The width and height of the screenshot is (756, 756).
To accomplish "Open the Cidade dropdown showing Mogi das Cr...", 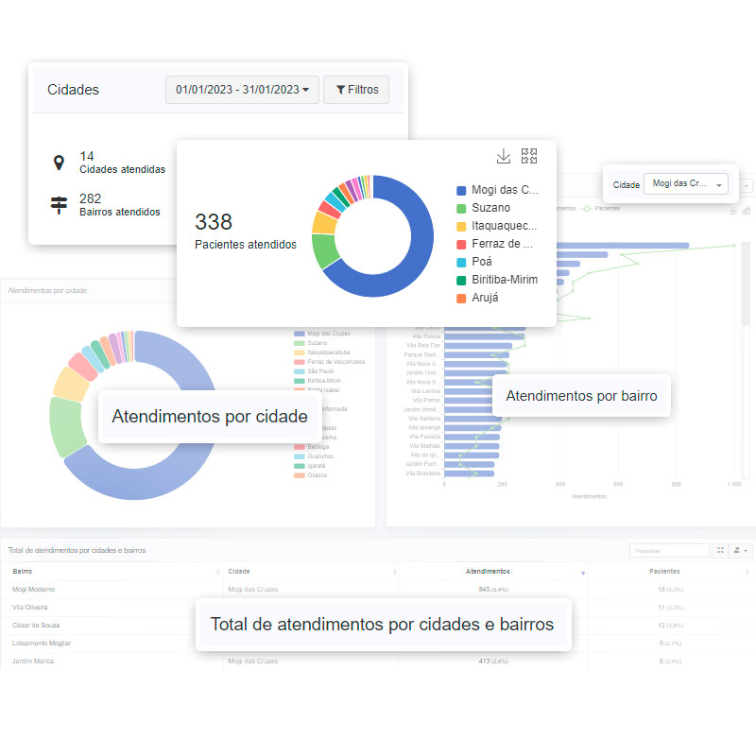I will (686, 183).
